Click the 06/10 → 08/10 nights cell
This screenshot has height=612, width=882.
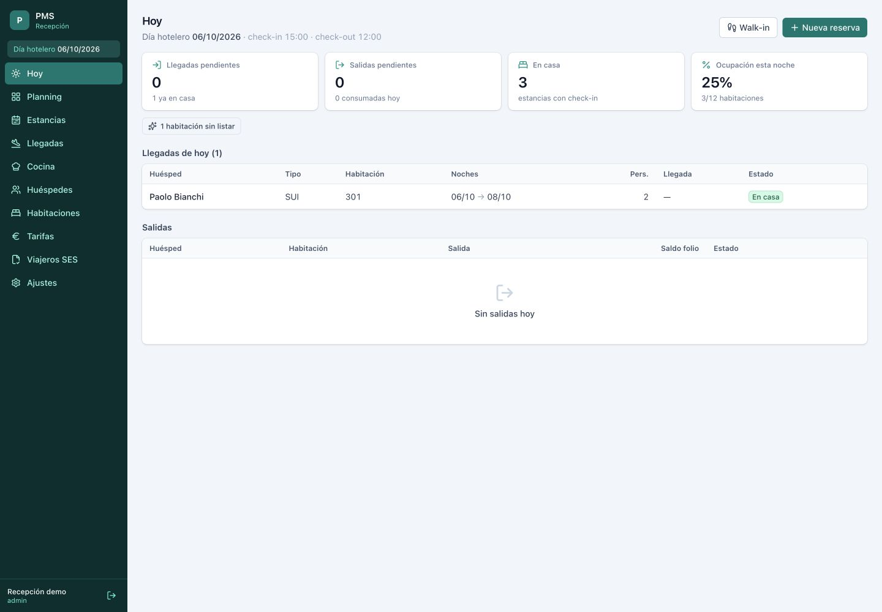coord(481,197)
